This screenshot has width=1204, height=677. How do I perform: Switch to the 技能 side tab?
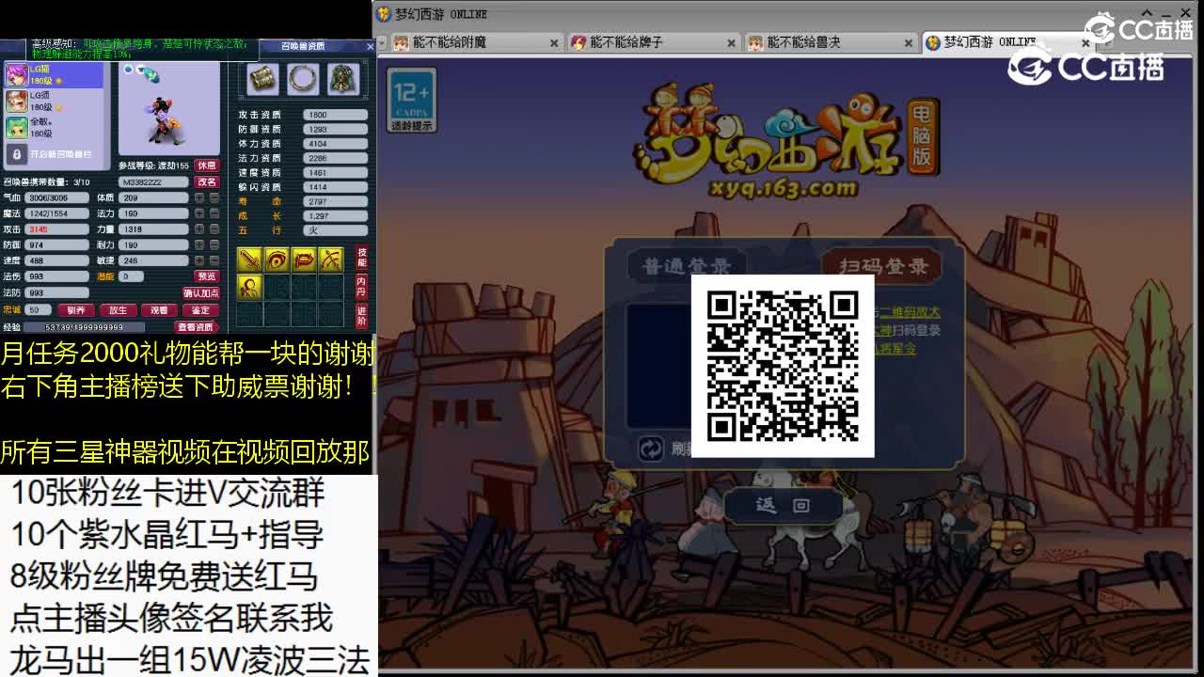pos(361,258)
